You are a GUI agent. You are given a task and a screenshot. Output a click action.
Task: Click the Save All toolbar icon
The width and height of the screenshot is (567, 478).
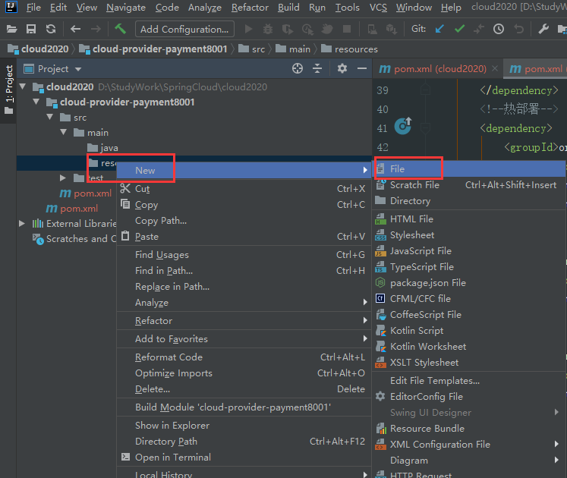click(x=31, y=29)
